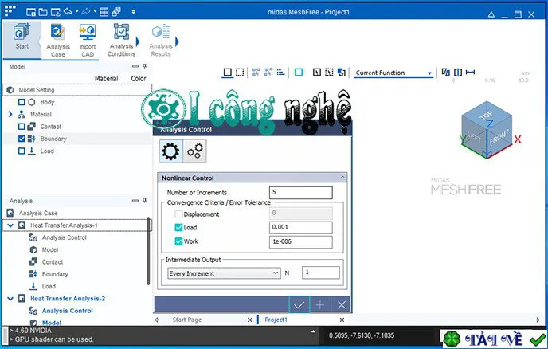Expand the Material tree node
The height and width of the screenshot is (349, 548).
[10, 114]
